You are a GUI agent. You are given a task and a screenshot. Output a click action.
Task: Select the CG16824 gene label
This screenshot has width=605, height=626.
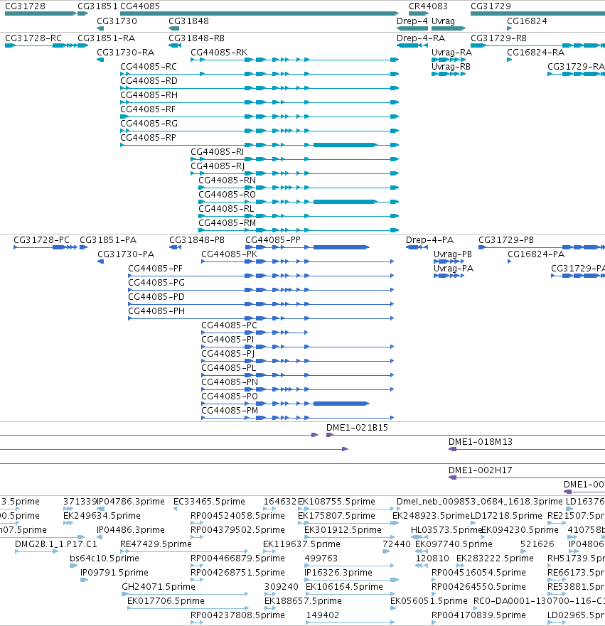coord(527,21)
